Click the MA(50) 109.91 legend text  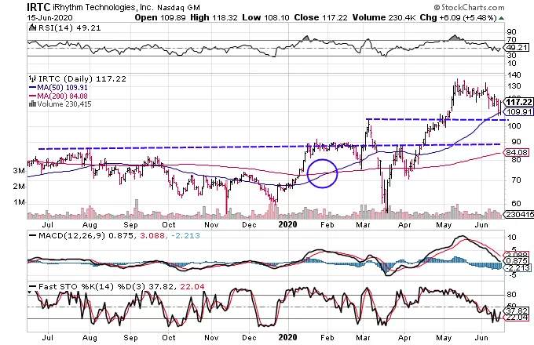click(x=62, y=88)
